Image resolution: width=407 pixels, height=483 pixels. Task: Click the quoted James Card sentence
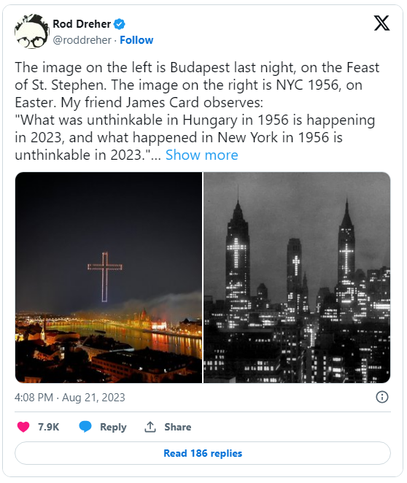[195, 137]
